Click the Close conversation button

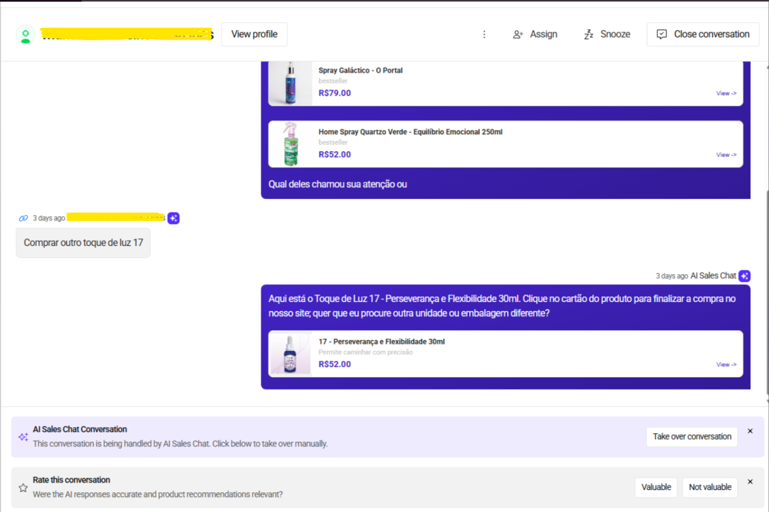click(703, 35)
